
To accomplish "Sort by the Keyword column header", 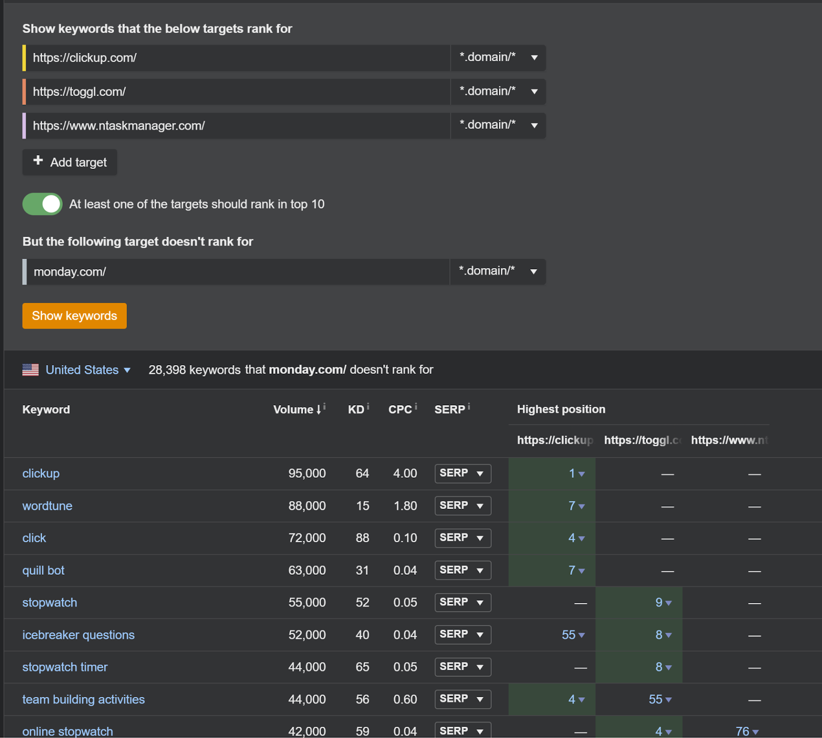I will pyautogui.click(x=46, y=410).
